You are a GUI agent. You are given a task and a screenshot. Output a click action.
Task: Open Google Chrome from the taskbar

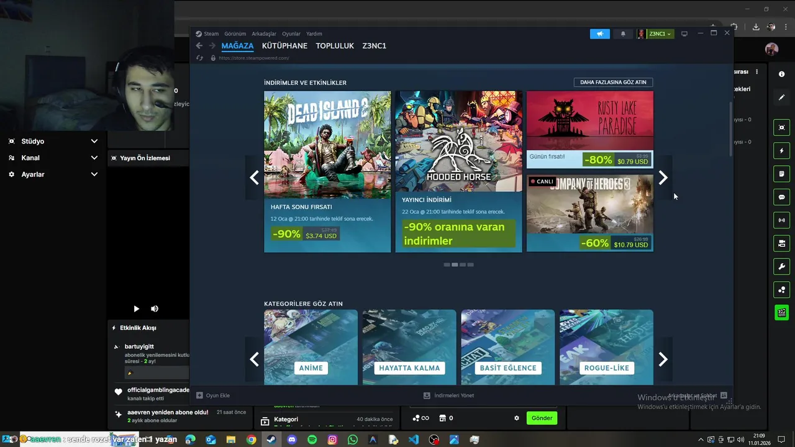coord(251,440)
